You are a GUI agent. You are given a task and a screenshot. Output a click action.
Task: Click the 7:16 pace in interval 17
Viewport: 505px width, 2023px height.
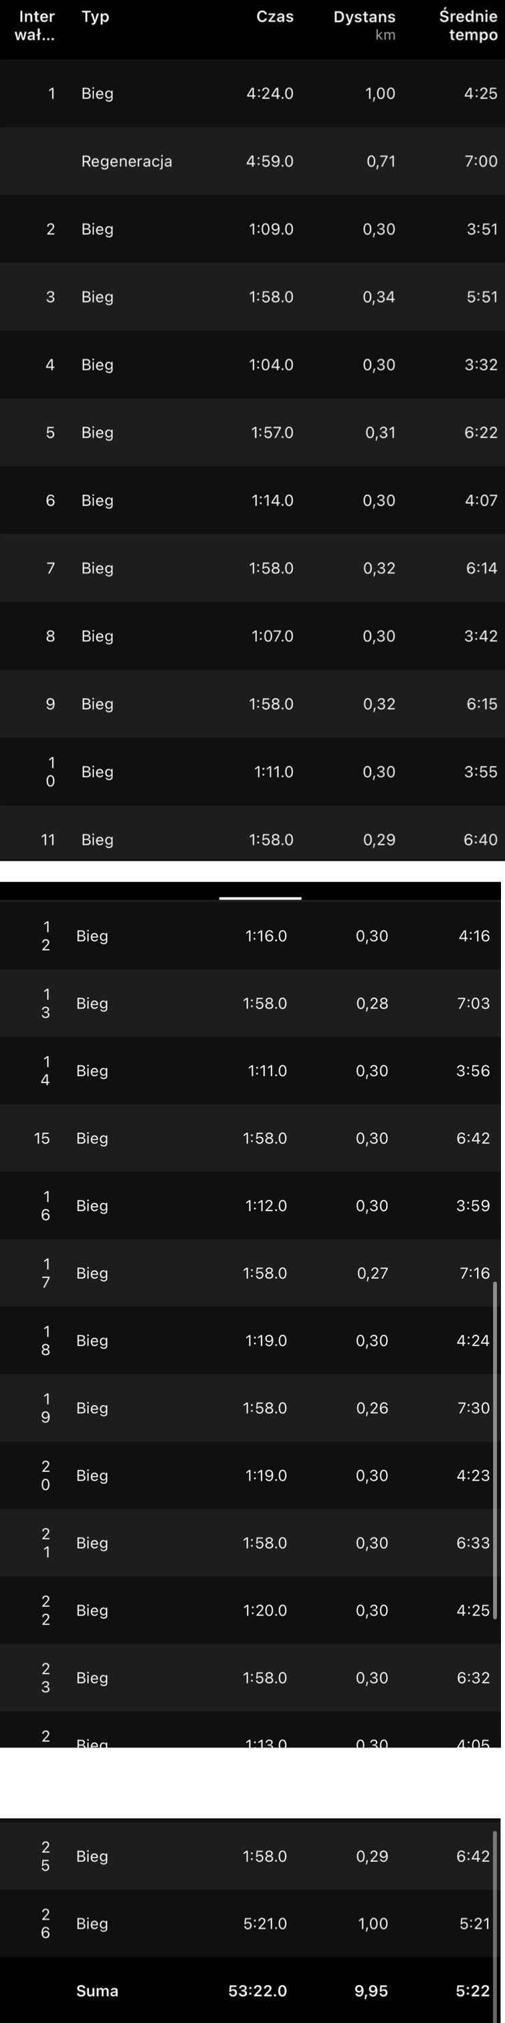click(474, 1273)
